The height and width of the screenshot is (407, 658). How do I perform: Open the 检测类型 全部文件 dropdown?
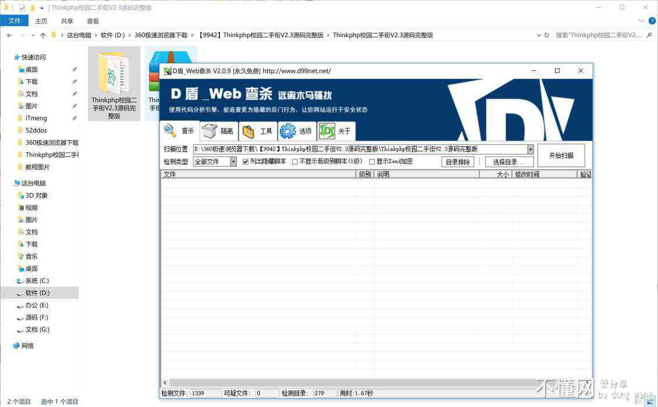point(233,162)
